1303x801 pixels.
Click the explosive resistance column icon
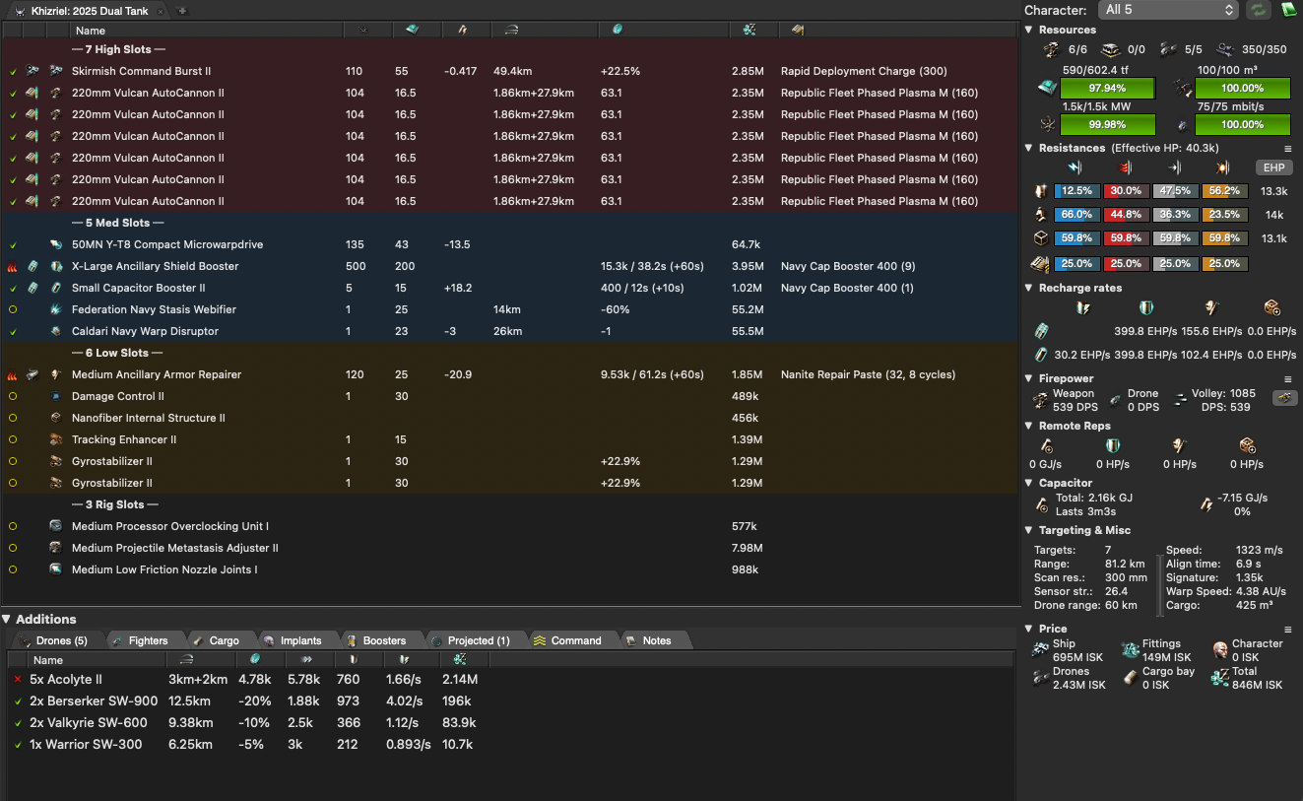[x=1223, y=167]
